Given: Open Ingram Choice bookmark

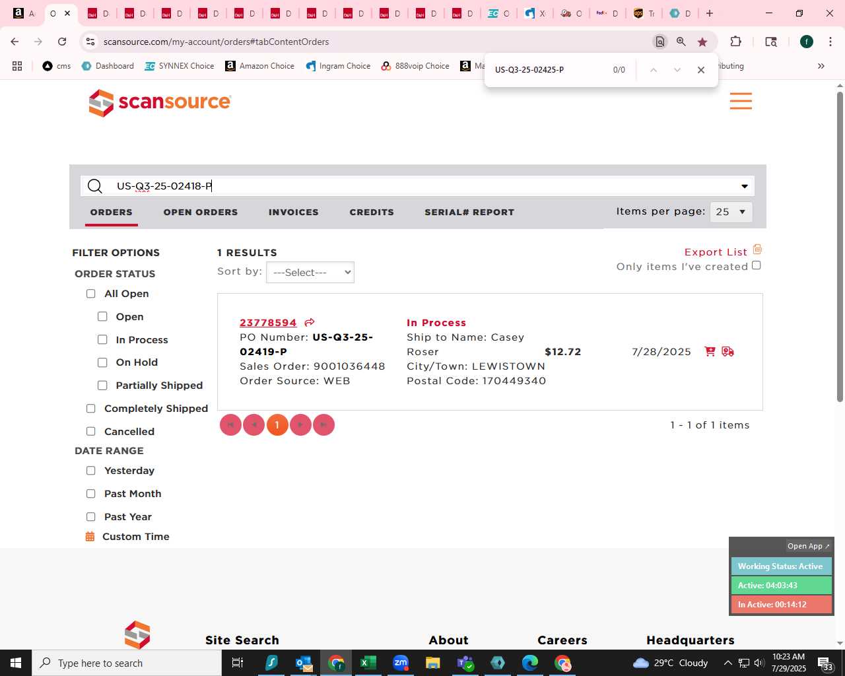Looking at the screenshot, I should pyautogui.click(x=338, y=66).
